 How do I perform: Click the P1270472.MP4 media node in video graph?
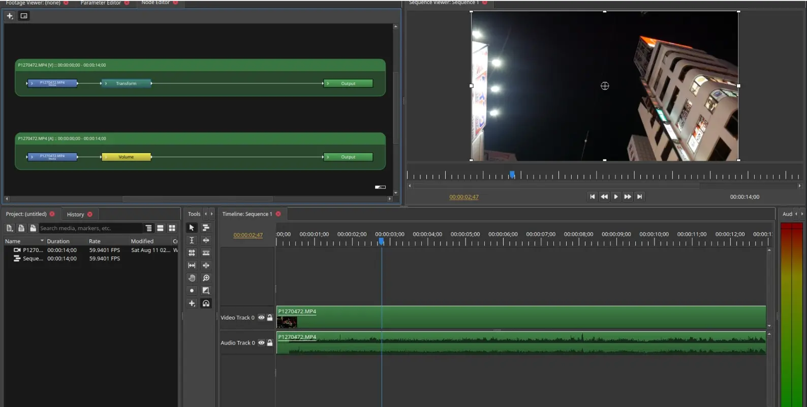click(x=52, y=83)
